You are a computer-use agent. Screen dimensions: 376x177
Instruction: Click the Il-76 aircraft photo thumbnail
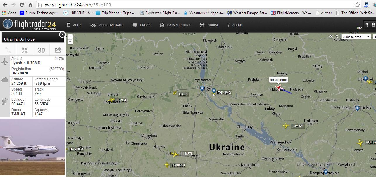click(32, 147)
